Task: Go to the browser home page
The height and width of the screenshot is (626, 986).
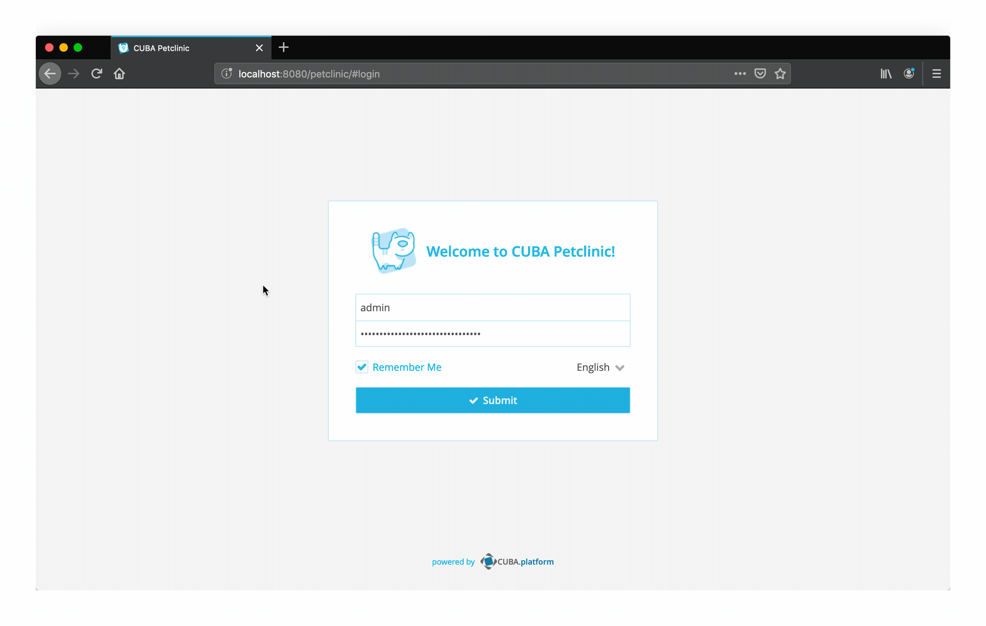Action: click(x=119, y=74)
